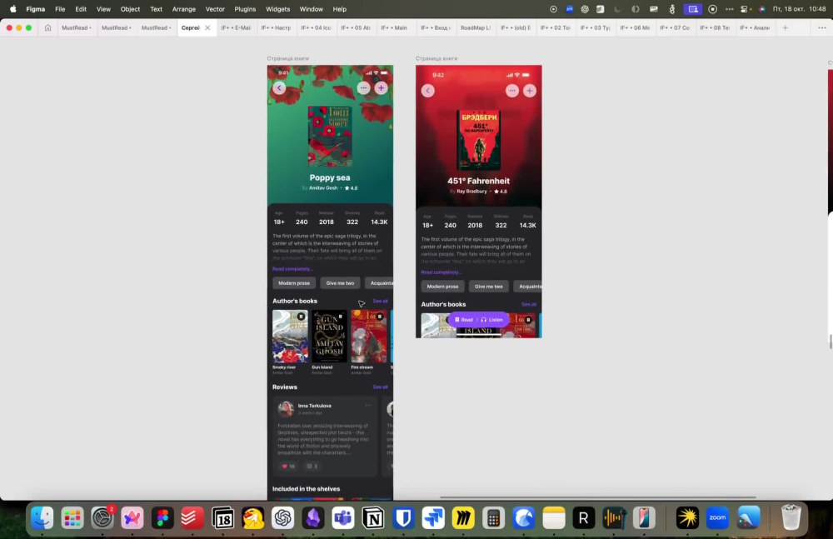The height and width of the screenshot is (539, 833).
Task: Open a new Figma tab with plus
Action: tap(786, 27)
